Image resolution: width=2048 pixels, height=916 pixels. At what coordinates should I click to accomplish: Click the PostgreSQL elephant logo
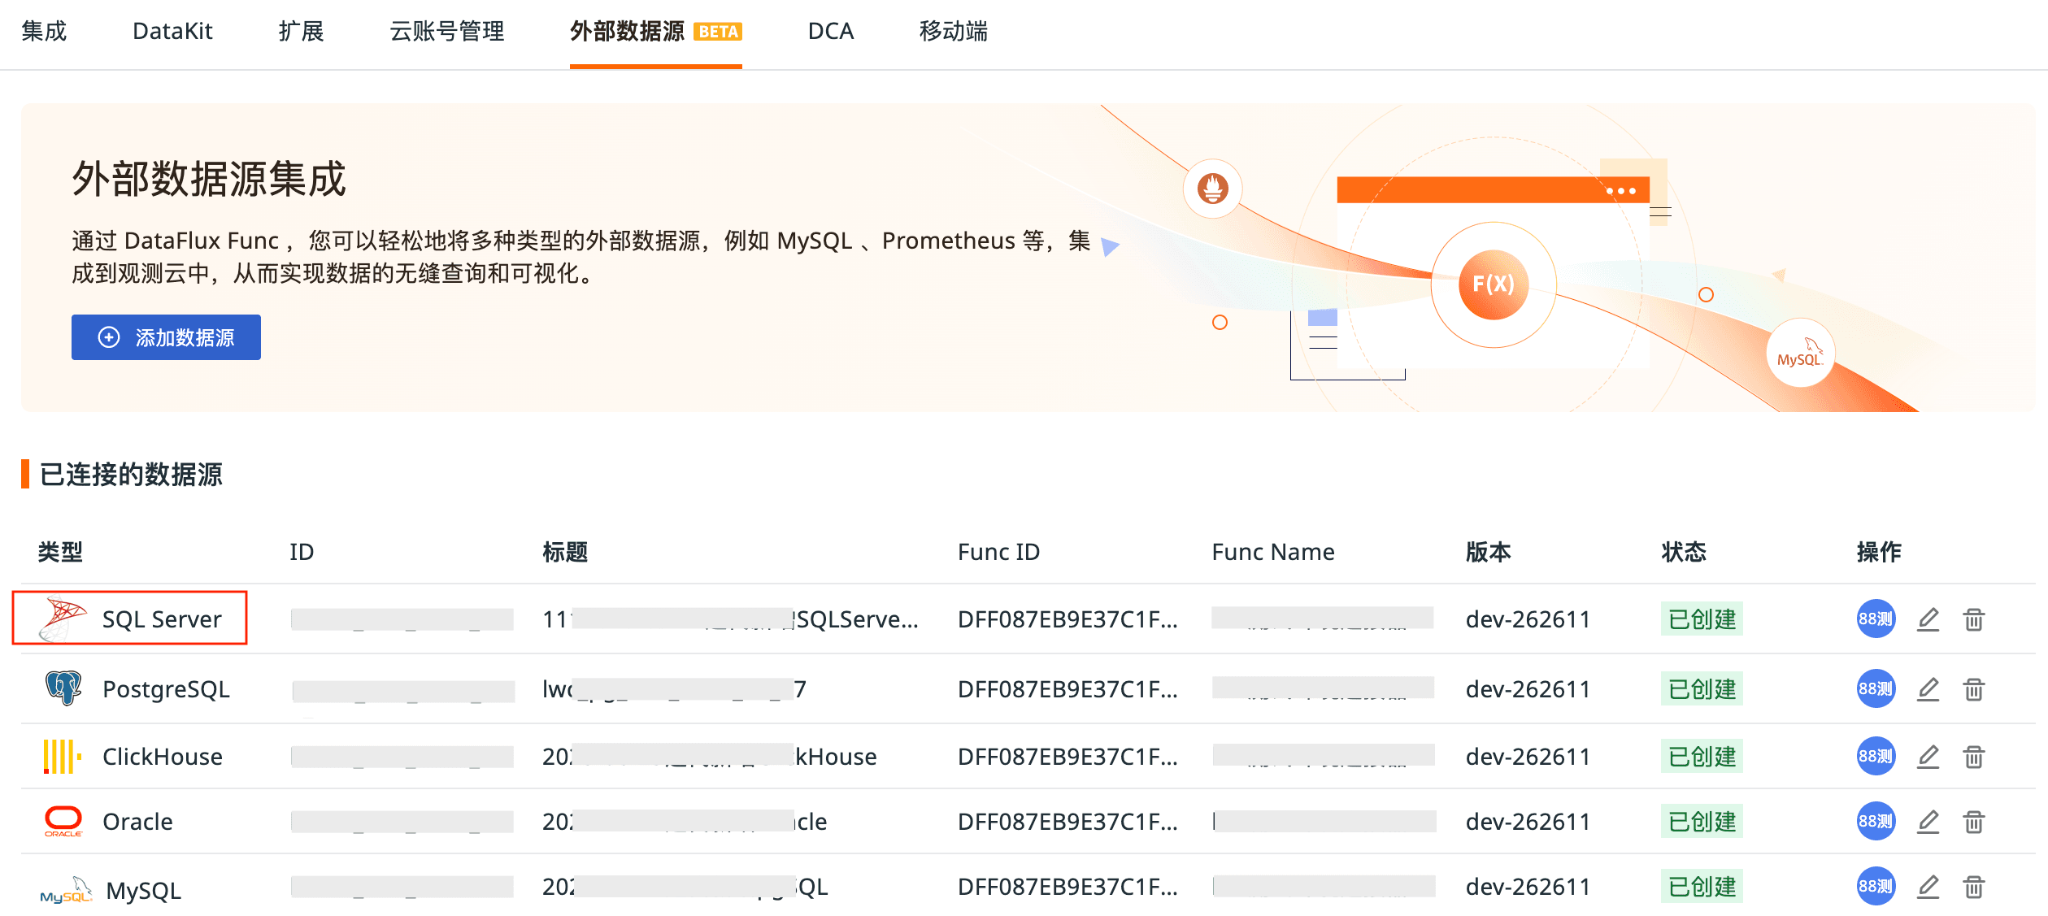[63, 688]
